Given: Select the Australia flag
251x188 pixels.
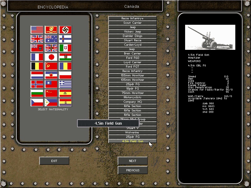Looking at the screenshot, I should (x=51, y=39).
